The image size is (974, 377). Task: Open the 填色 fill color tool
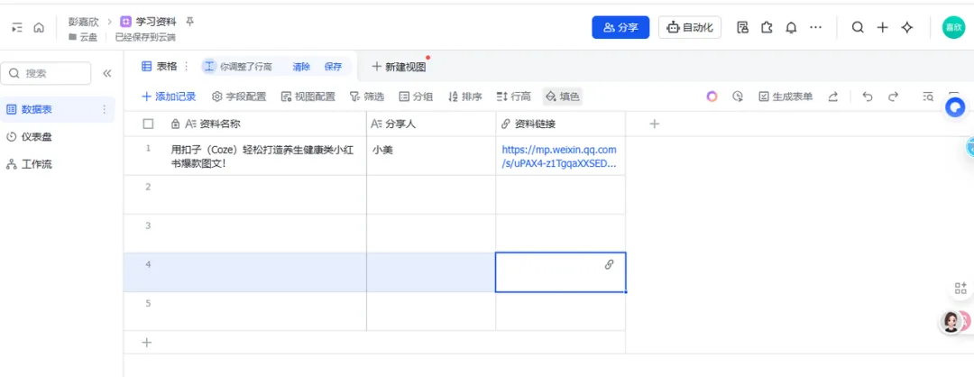pos(563,97)
